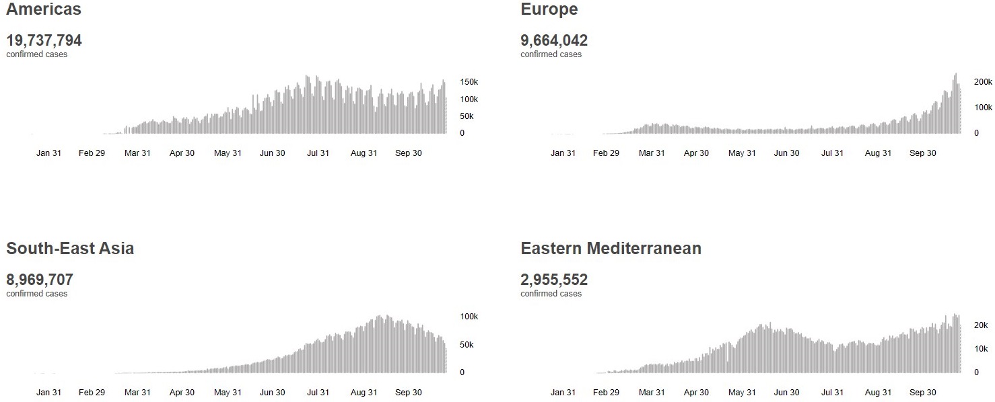The width and height of the screenshot is (995, 402).
Task: Select Aug 31 on South-East Asia chart axis
Action: coord(364,393)
